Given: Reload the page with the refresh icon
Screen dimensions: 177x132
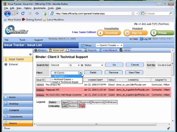Looking at the screenshot, I should click(x=23, y=13).
